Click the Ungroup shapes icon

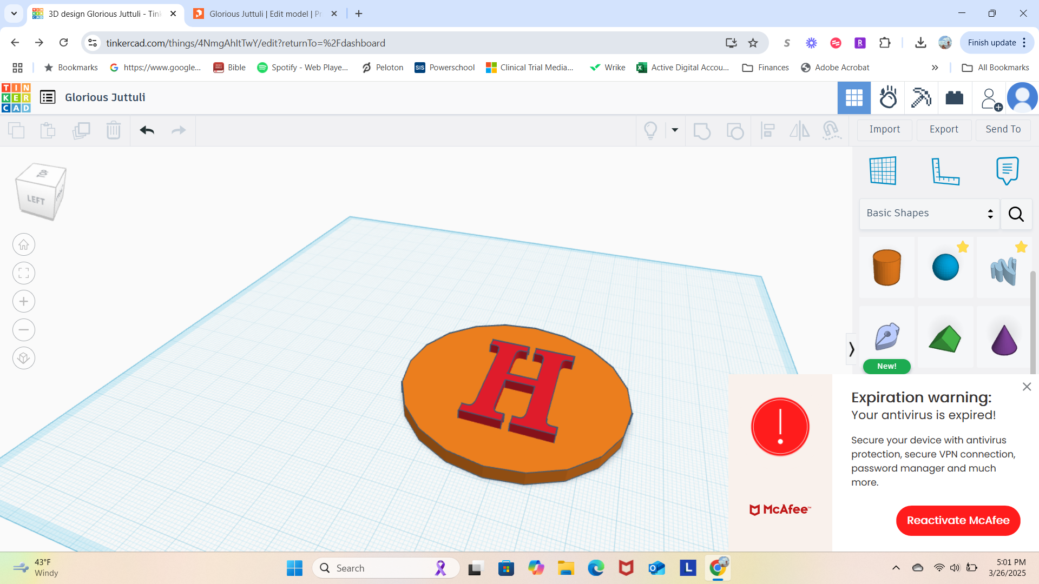[x=735, y=131]
